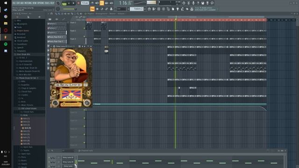Open the FILE menu
Image resolution: width=299 pixels, height=168 pixels.
(x=14, y=3)
